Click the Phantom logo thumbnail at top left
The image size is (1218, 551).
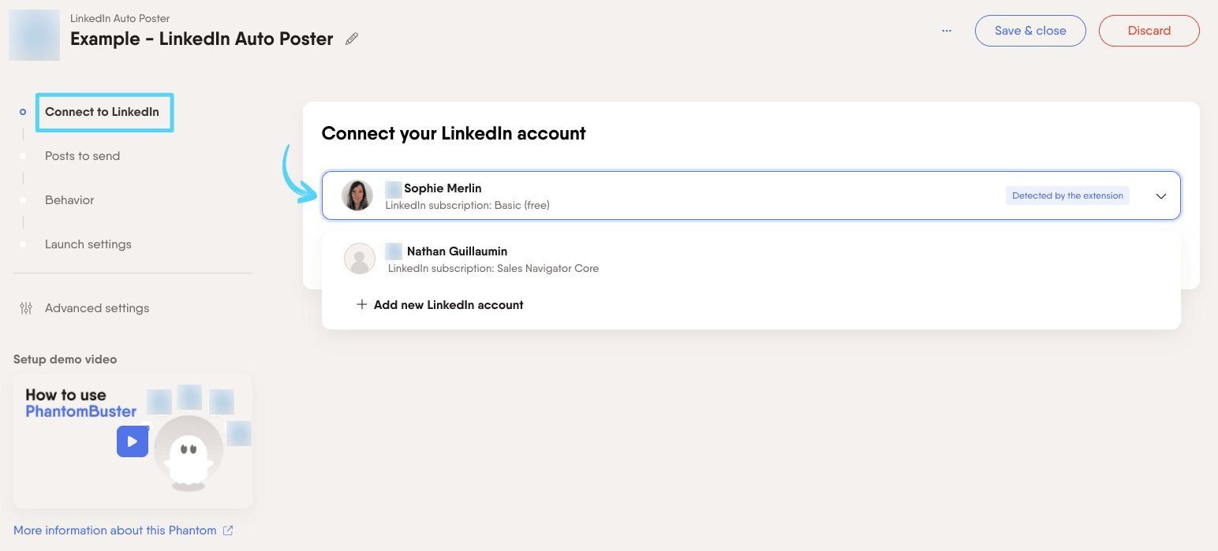(34, 35)
